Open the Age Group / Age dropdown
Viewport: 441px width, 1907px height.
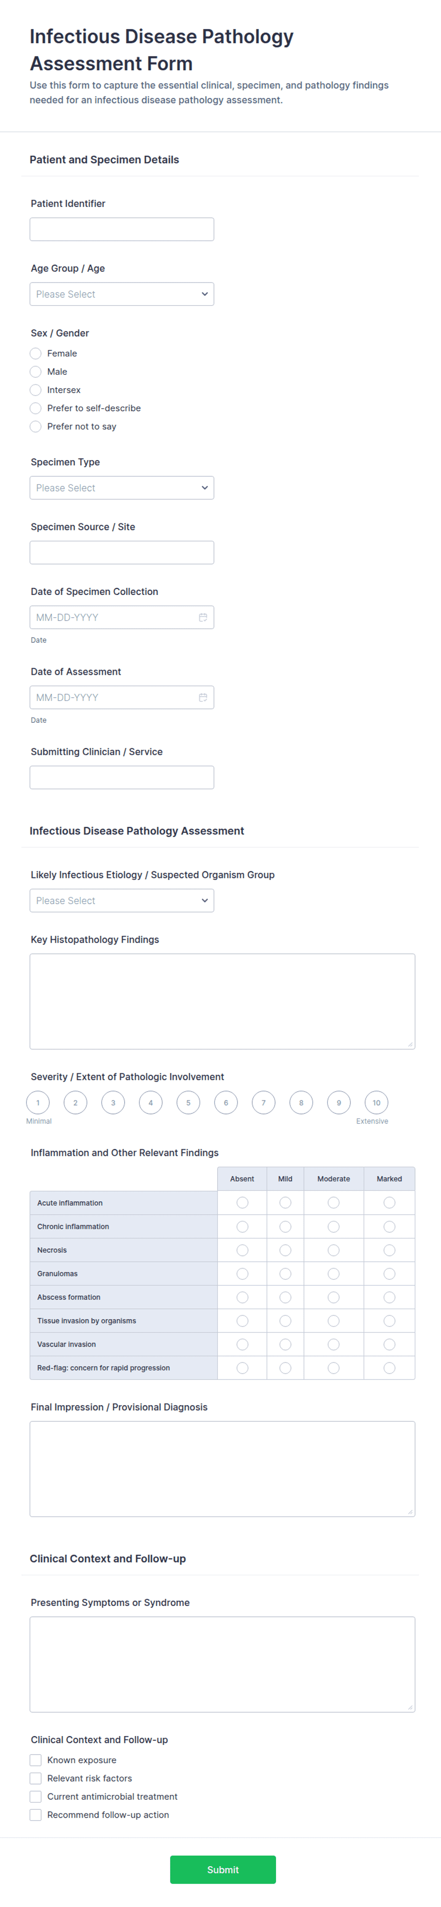(x=122, y=294)
